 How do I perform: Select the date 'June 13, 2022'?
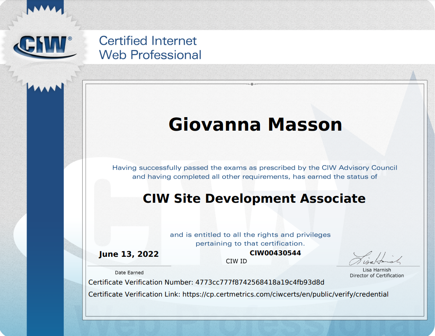[129, 254]
